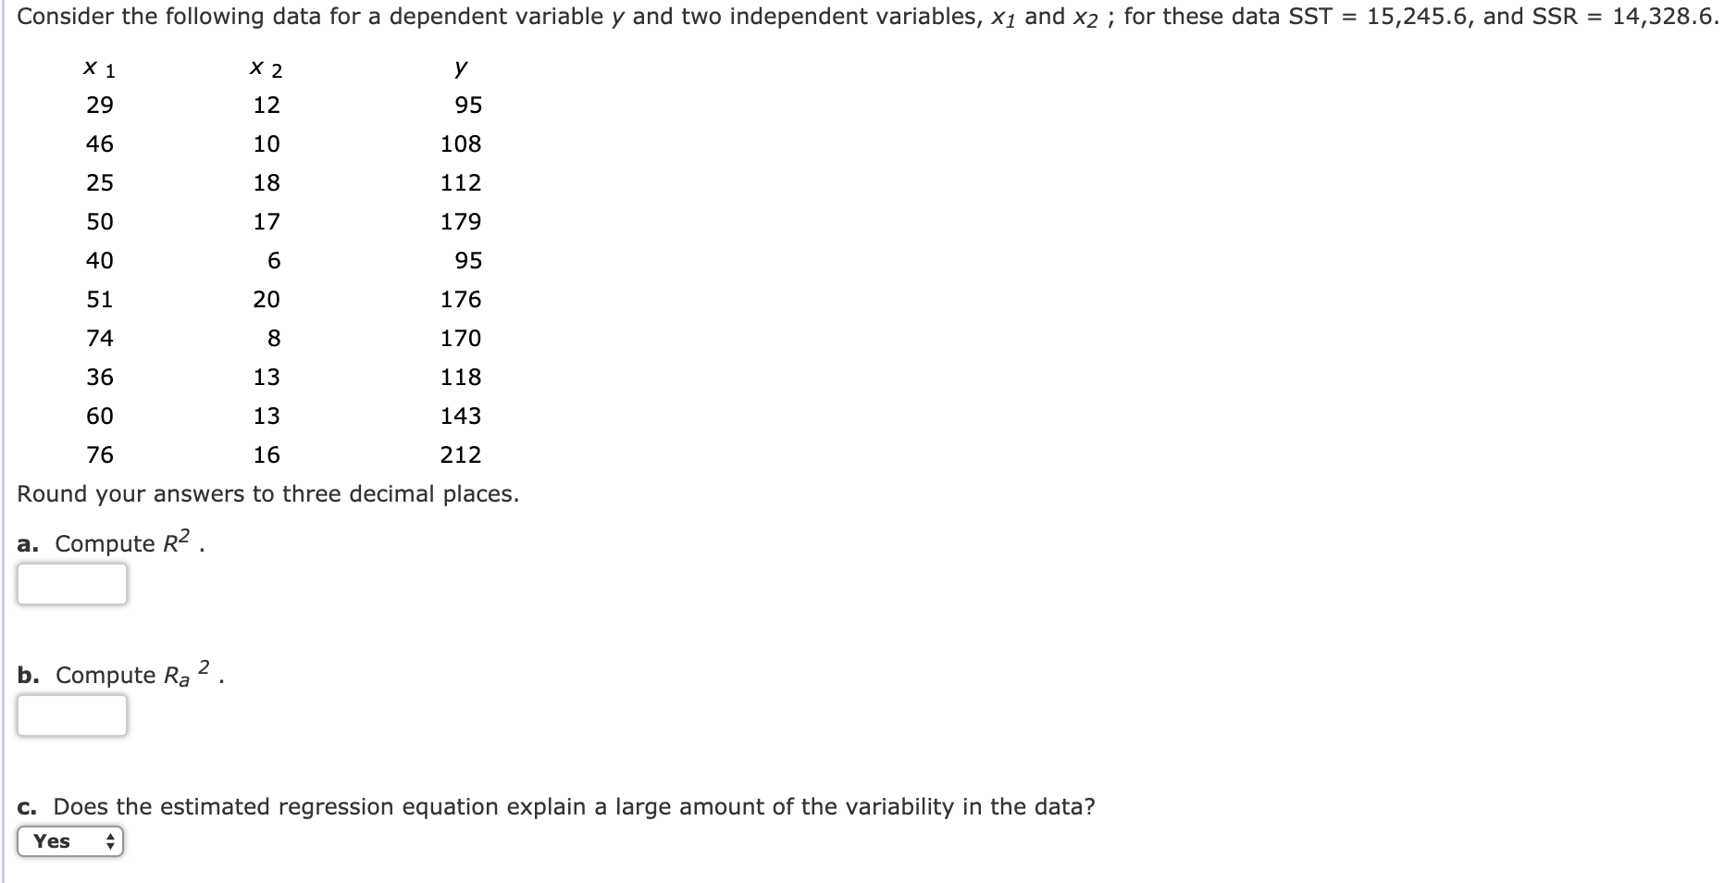Select the column header x1
Image resolution: width=1736 pixels, height=883 pixels.
pyautogui.click(x=99, y=67)
